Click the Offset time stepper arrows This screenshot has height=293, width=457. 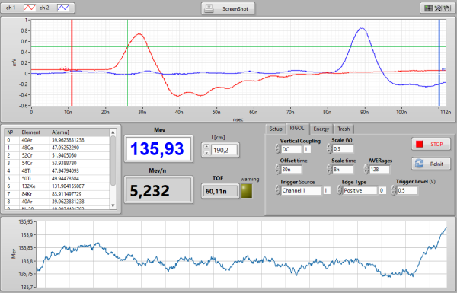[277, 169]
